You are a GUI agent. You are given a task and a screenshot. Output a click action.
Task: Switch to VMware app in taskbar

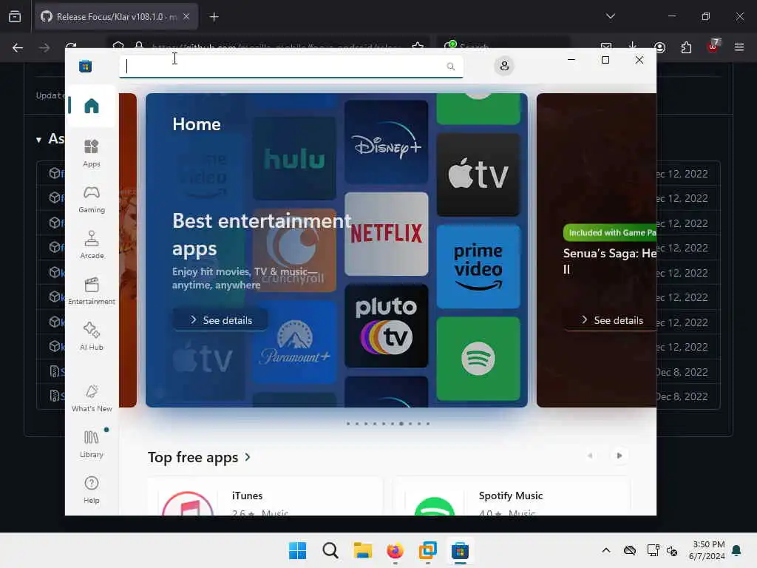[428, 550]
